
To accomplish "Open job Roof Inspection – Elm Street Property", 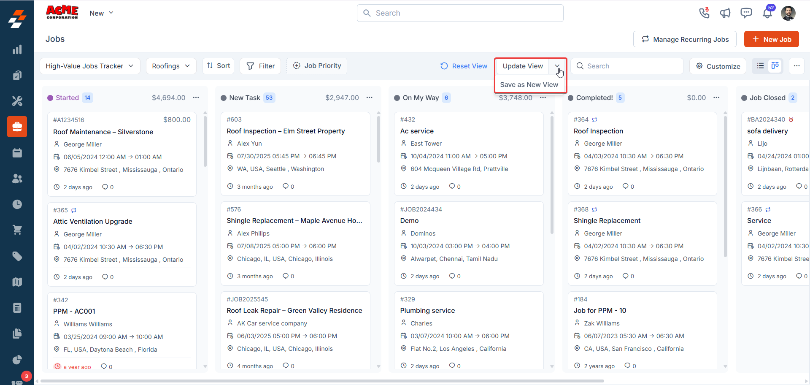I will [x=286, y=131].
